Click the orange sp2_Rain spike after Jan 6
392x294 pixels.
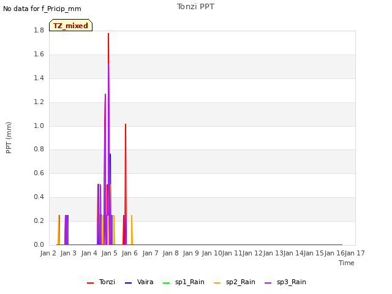pyautogui.click(x=132, y=230)
